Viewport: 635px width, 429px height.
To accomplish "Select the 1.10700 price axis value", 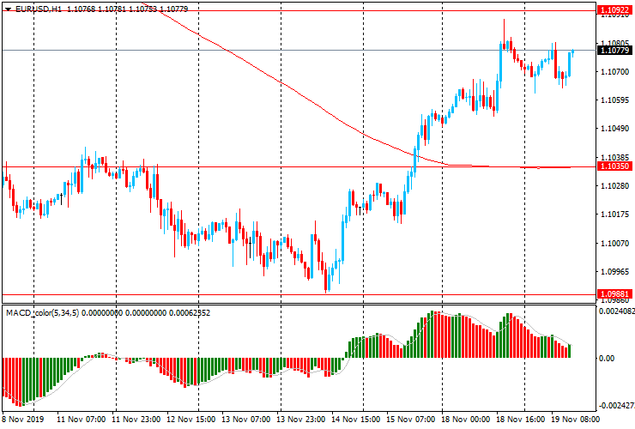I will 615,72.
